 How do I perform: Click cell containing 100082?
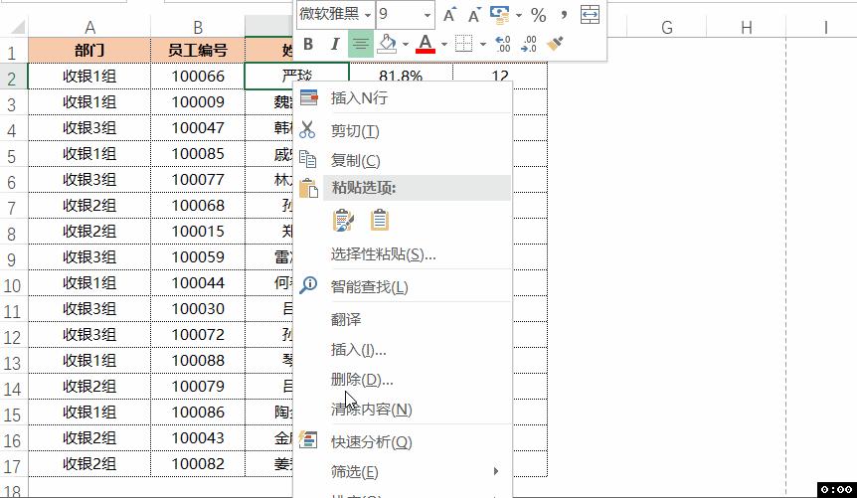point(198,463)
